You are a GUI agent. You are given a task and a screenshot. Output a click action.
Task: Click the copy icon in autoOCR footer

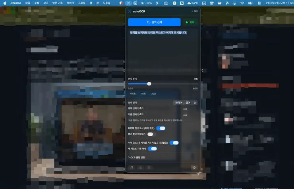[x=132, y=168]
